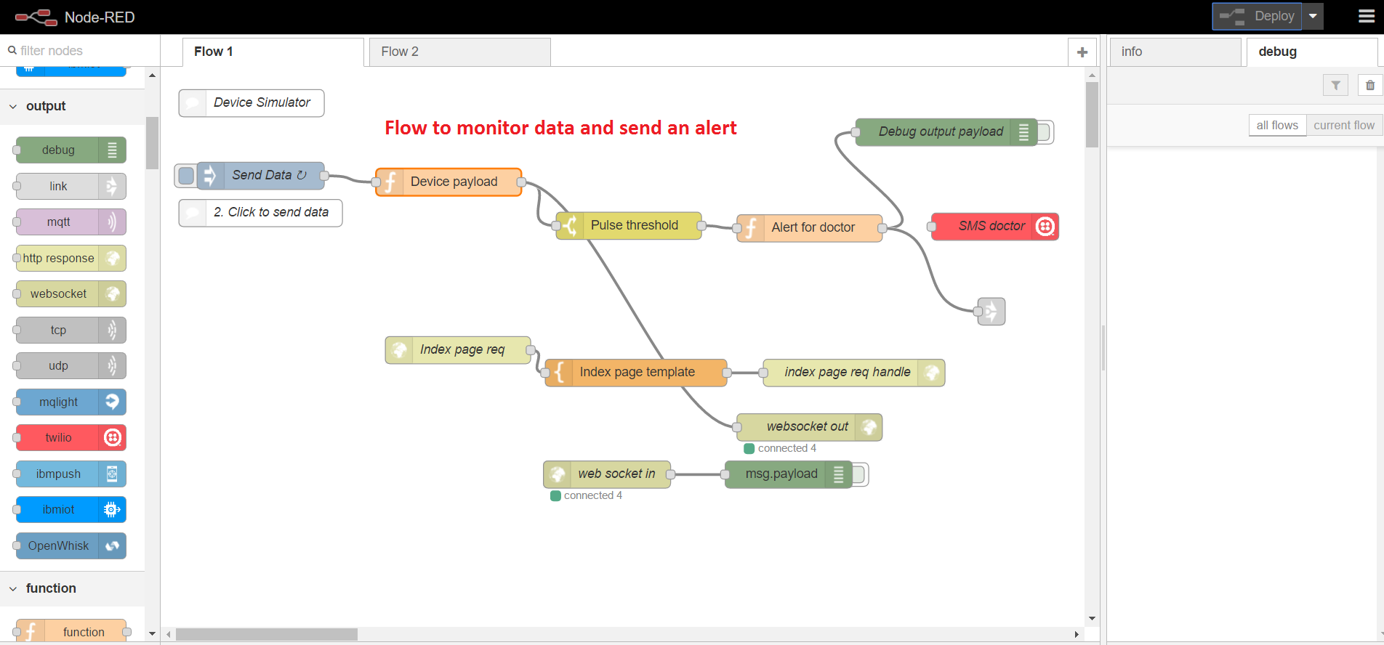This screenshot has width=1384, height=645.
Task: Add a new flow tab with plus
Action: 1082,52
